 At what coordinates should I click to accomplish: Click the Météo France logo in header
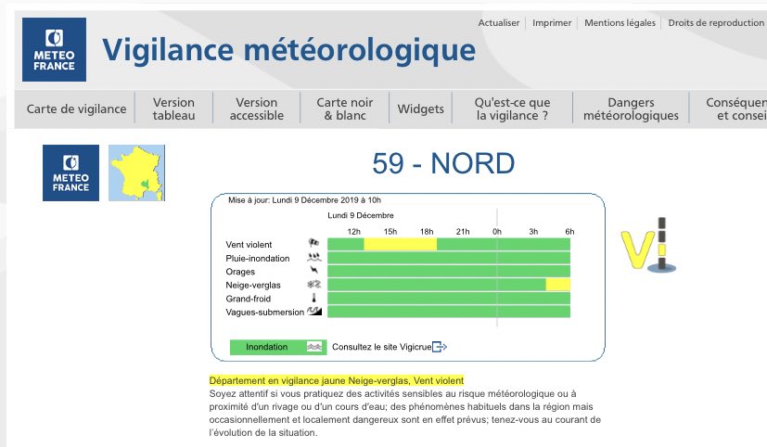pyautogui.click(x=54, y=49)
